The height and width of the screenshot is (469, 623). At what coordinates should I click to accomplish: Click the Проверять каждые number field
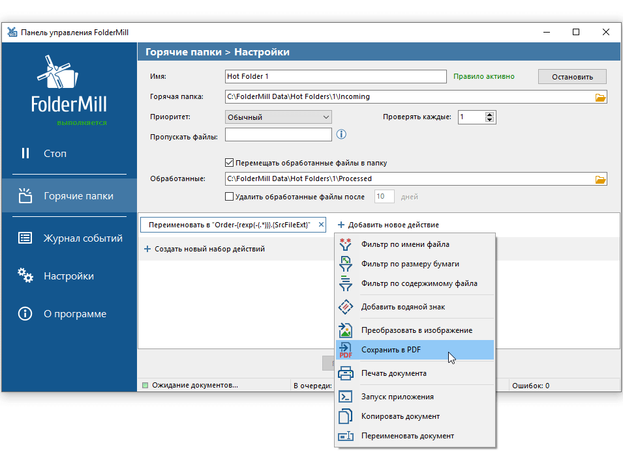472,117
